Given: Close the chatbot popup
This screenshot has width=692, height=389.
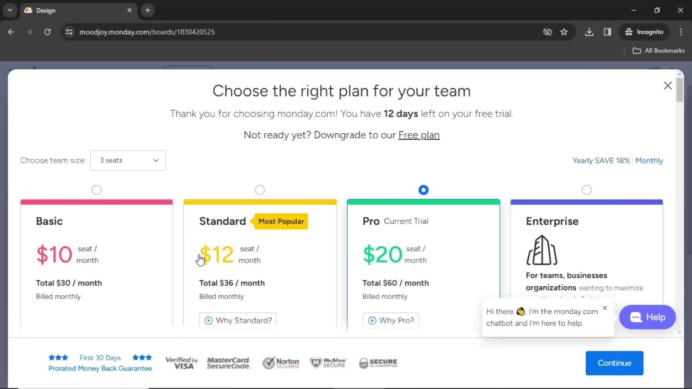Looking at the screenshot, I should [x=605, y=308].
